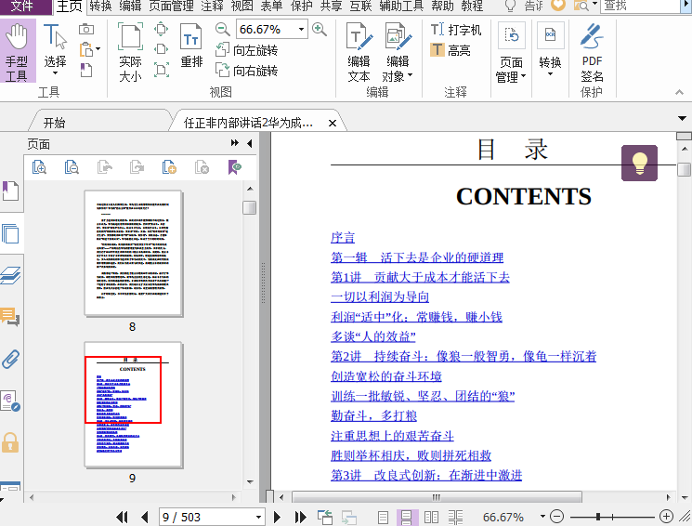Screen dimensions: 692x526
Task: Select the Typewriter tool (打字机)
Action: pyautogui.click(x=456, y=30)
